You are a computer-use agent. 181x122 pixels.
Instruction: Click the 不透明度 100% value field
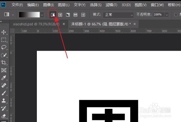point(159,15)
